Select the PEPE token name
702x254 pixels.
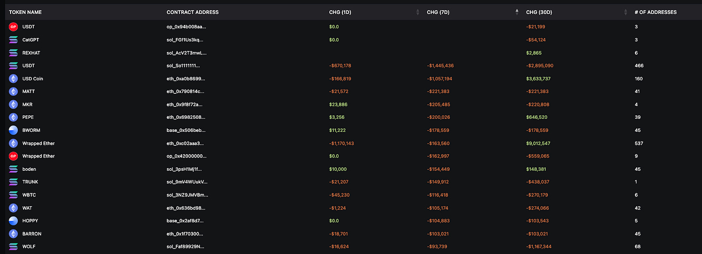point(28,117)
